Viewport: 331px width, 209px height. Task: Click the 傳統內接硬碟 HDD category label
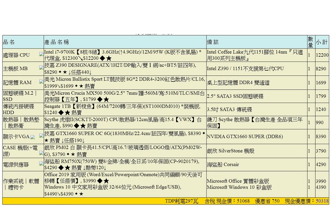pos(18,109)
